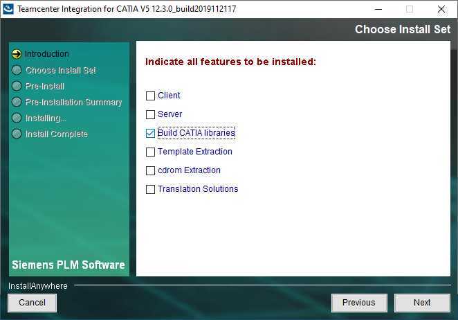Select the Install Complete step label
Viewport: 458px width, 320px height.
click(x=56, y=134)
